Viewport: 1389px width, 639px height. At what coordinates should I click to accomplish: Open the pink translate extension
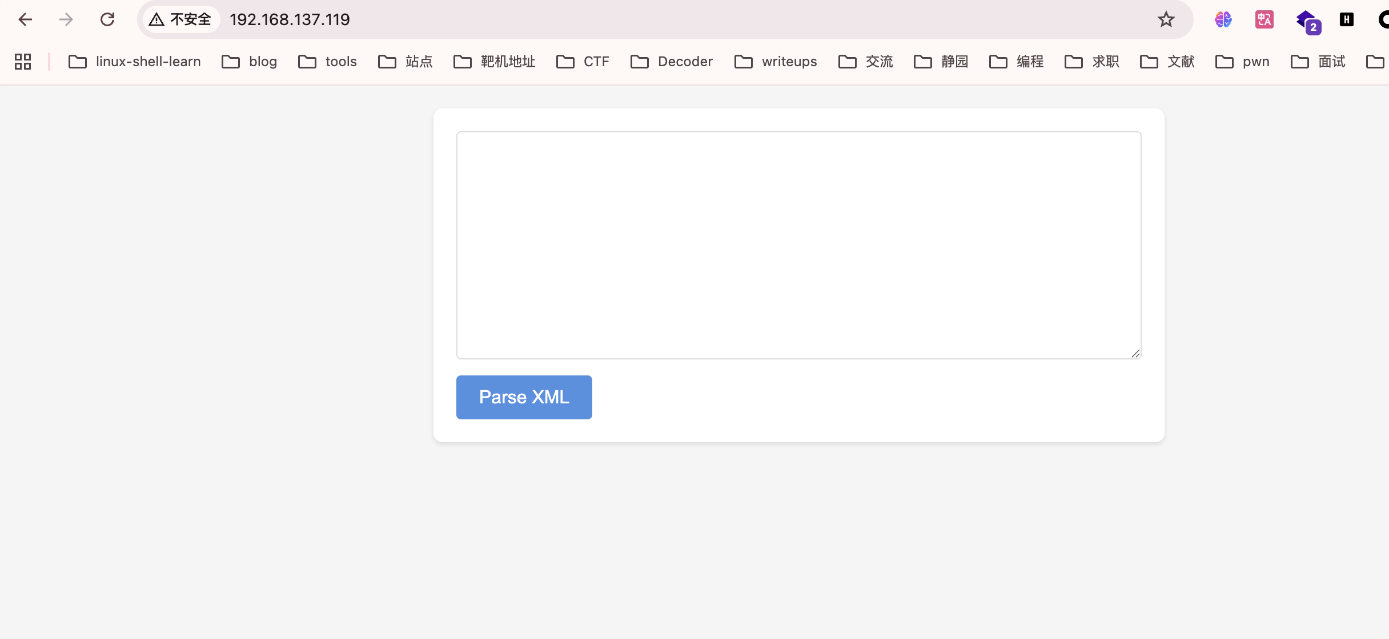[x=1264, y=19]
